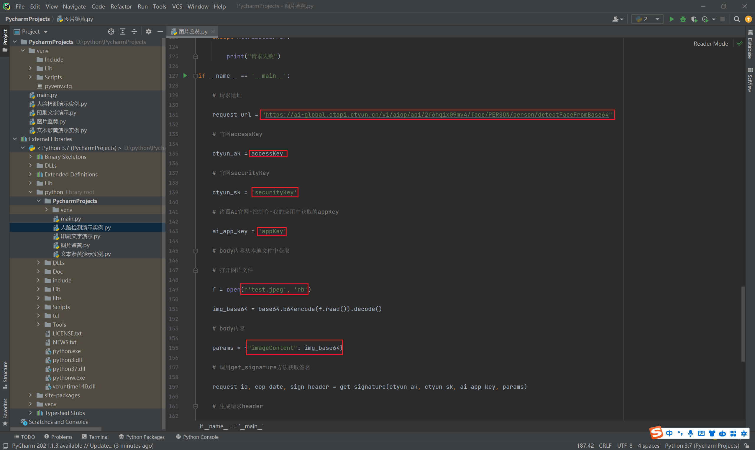
Task: Toggle Reader Mode in the editor
Action: (x=711, y=44)
